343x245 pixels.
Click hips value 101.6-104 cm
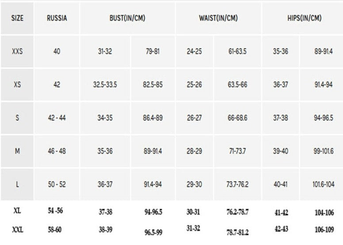[x=324, y=184]
